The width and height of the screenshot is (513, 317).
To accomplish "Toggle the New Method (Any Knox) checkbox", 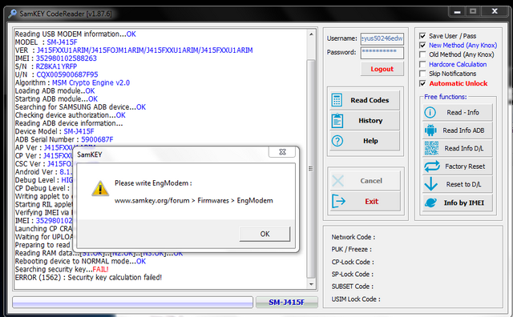I will point(422,45).
